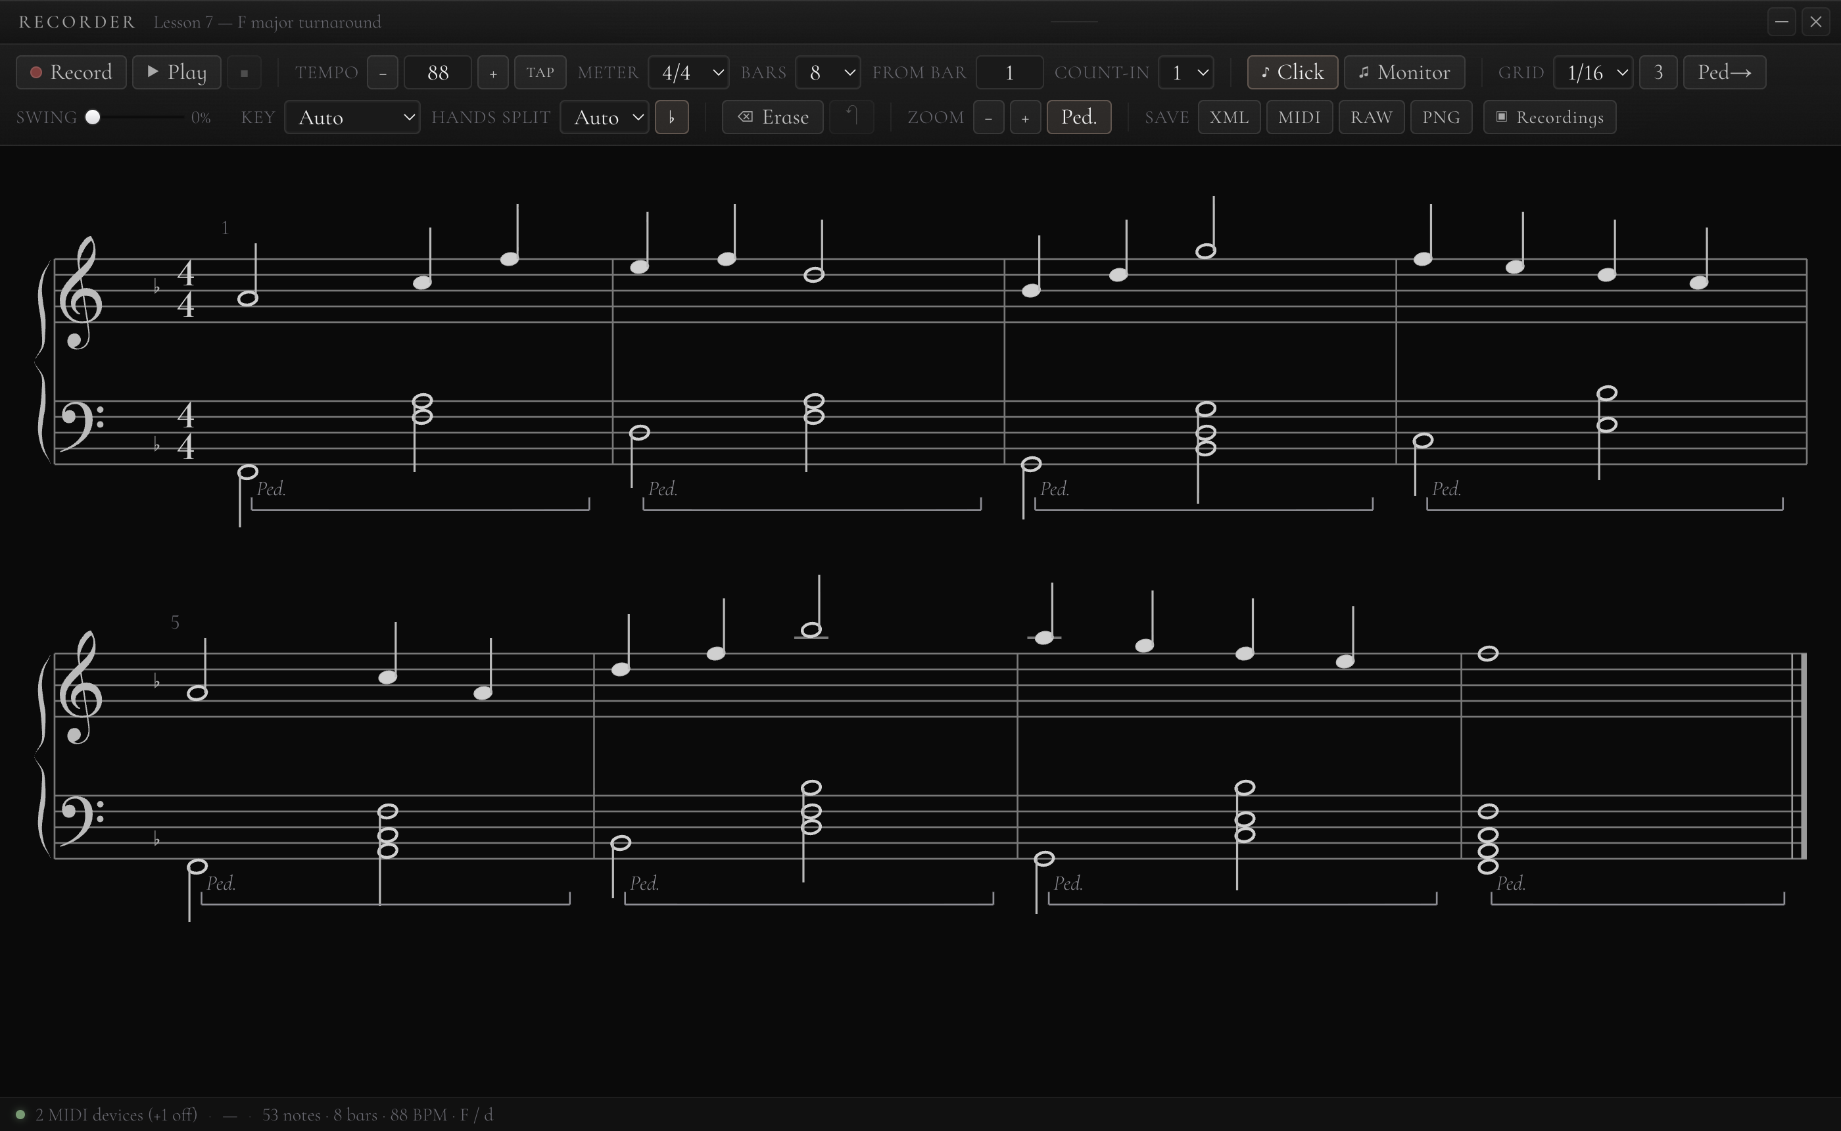The image size is (1841, 1131).
Task: Toggle the flat accidental preference button
Action: 671,118
